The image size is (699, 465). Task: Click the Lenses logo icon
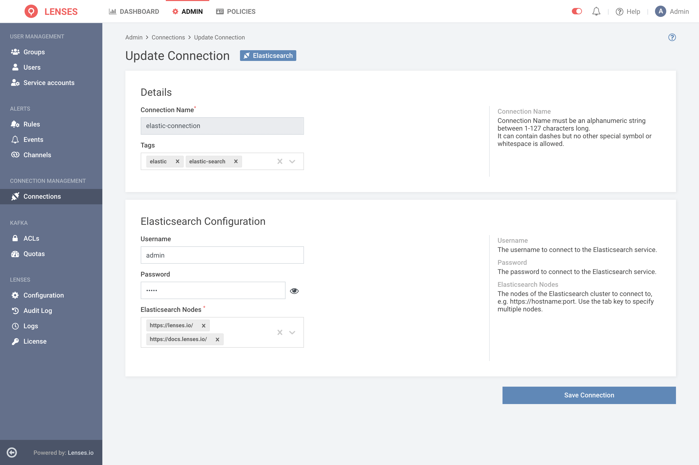click(31, 12)
